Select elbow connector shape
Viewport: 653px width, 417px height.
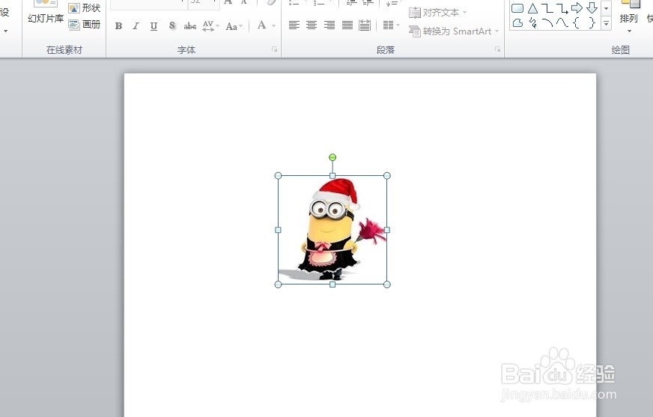(547, 8)
